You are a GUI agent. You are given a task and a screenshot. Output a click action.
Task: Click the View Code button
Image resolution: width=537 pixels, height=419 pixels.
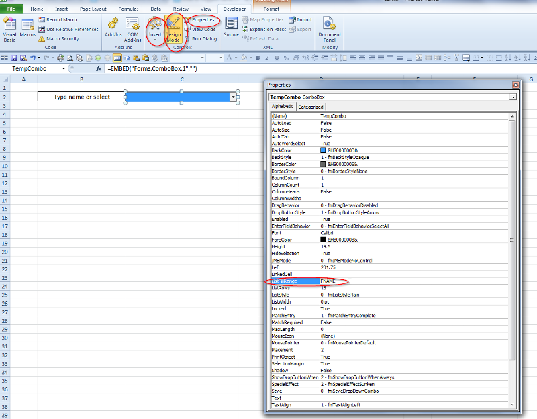coord(199,30)
